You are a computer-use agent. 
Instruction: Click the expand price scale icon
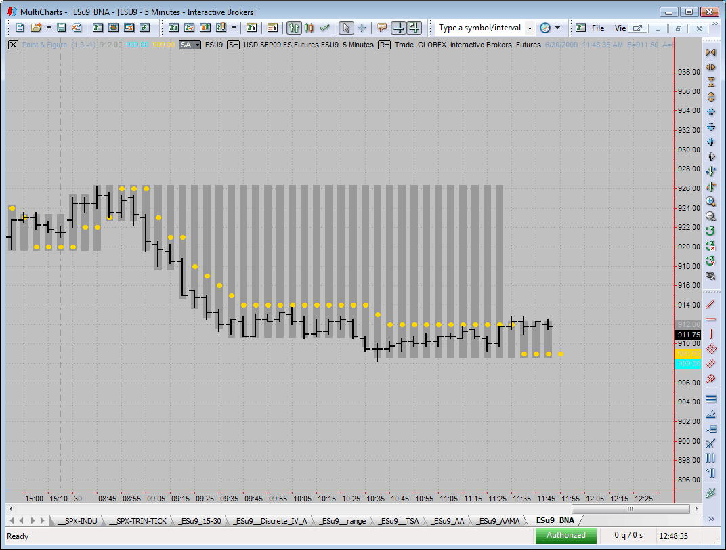coord(710,97)
